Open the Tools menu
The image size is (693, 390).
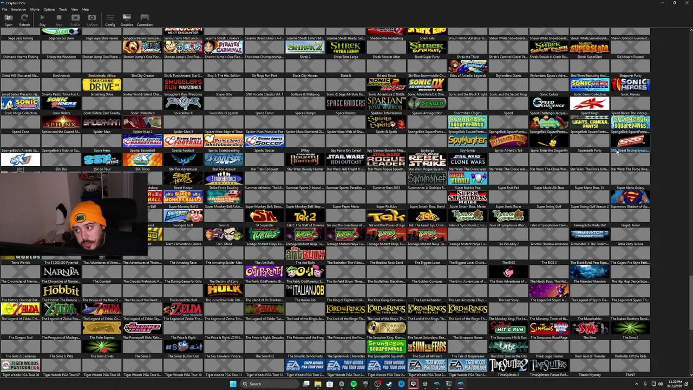pos(63,9)
